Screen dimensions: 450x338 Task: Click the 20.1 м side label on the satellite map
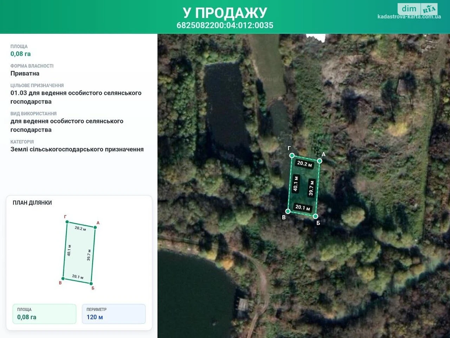click(303, 207)
